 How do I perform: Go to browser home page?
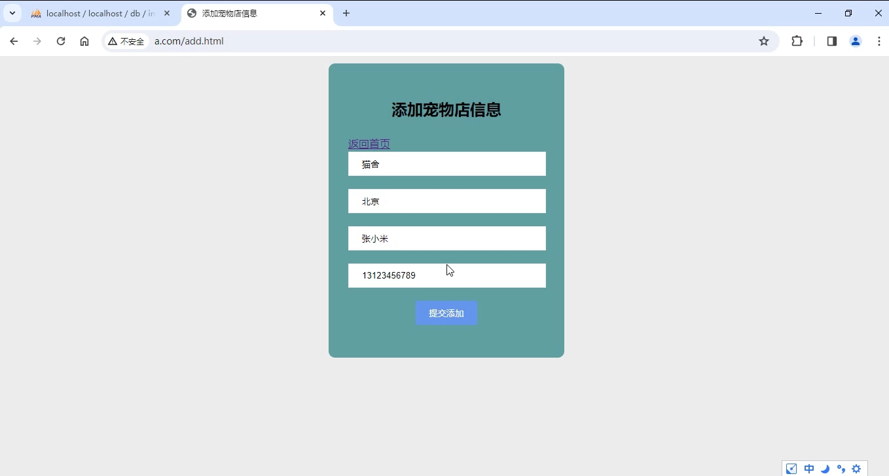tap(84, 41)
